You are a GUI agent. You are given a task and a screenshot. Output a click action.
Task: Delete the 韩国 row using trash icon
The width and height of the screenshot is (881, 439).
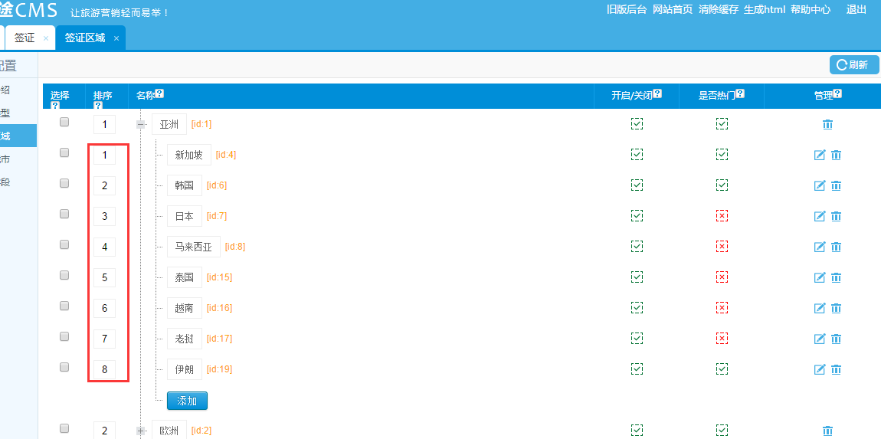[836, 185]
